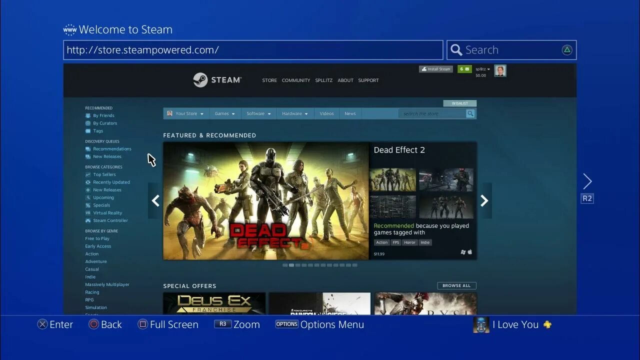Image resolution: width=640 pixels, height=360 pixels.
Task: Click the Recently Updated icon
Action: pos(88,182)
